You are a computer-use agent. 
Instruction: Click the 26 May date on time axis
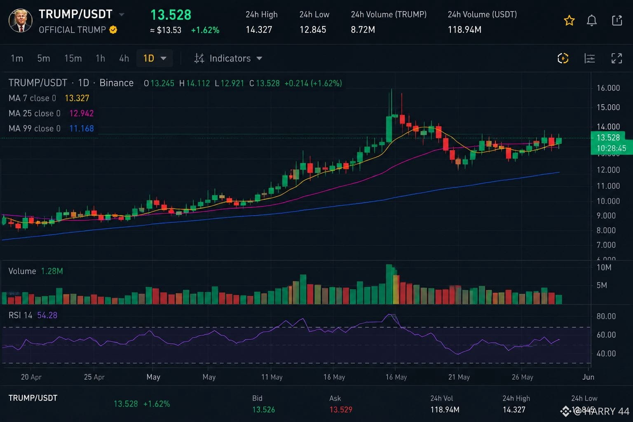[523, 377]
